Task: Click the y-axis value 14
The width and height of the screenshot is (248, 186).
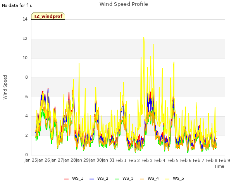Action: tap(25, 19)
